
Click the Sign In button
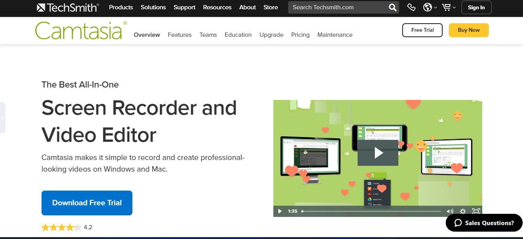pyautogui.click(x=476, y=7)
